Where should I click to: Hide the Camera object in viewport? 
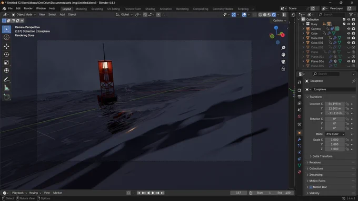pos(349,29)
